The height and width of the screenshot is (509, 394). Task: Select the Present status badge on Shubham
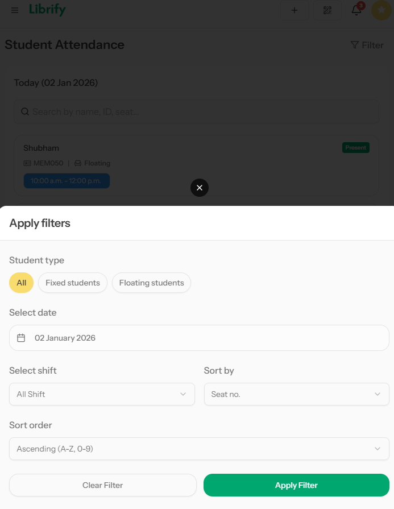tap(355, 147)
